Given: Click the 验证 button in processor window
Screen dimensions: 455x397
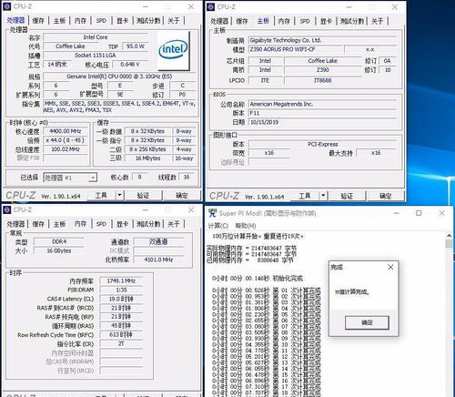Looking at the screenshot, I should coord(143,196).
